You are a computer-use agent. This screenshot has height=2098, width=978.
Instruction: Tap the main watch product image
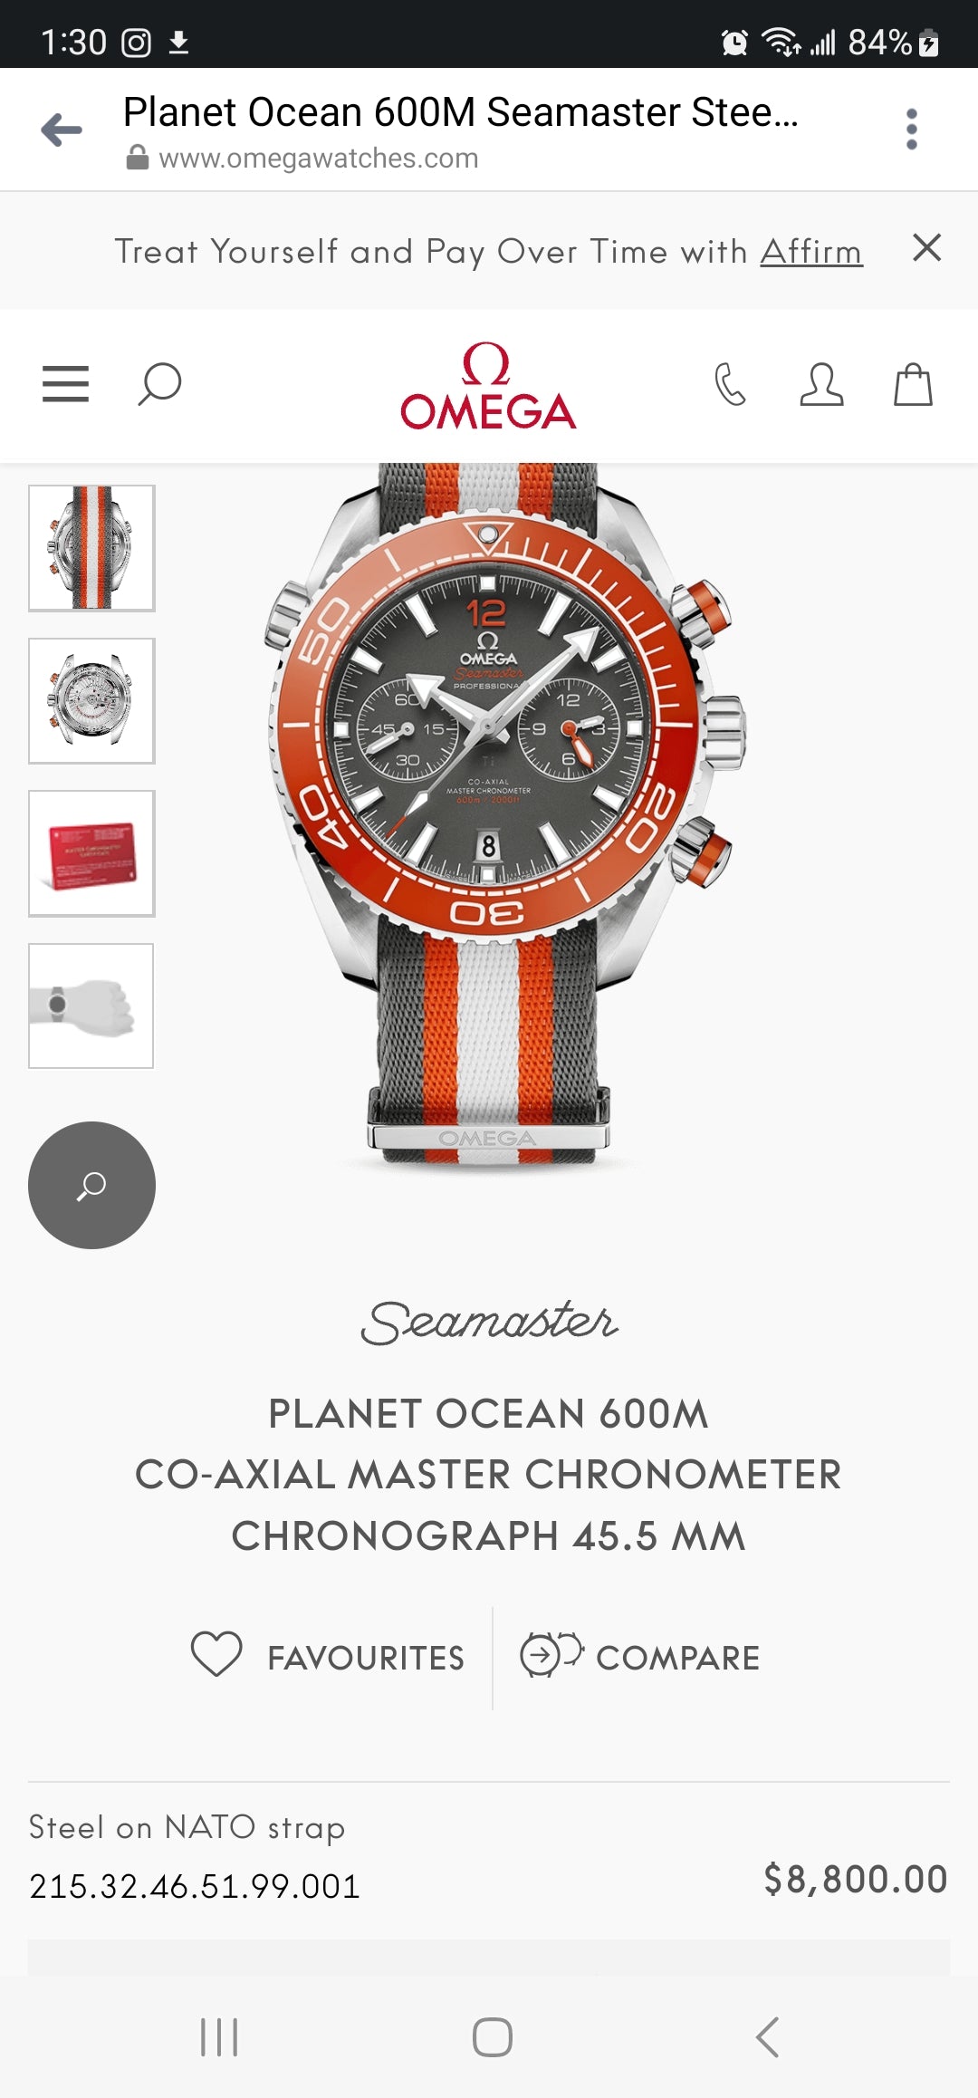click(505, 815)
